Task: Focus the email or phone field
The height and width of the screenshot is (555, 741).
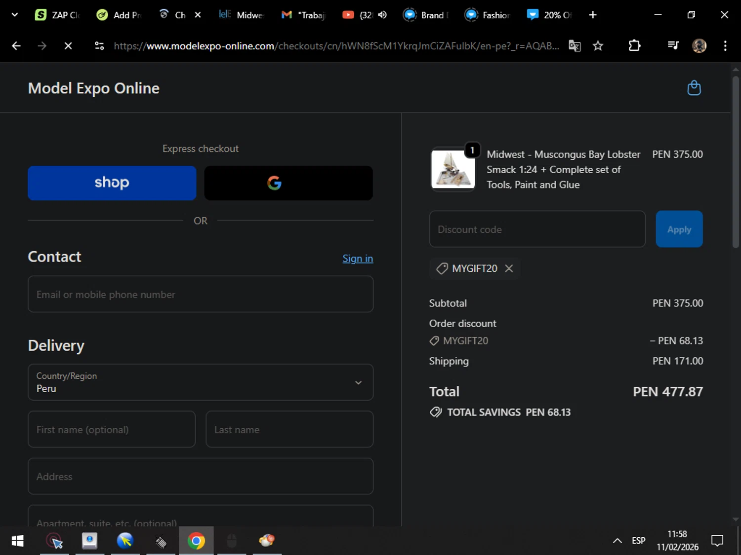Action: [201, 294]
